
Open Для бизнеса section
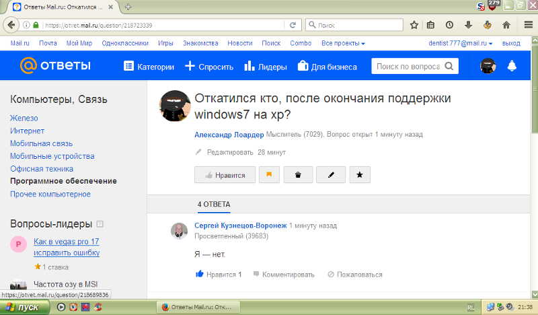point(328,67)
